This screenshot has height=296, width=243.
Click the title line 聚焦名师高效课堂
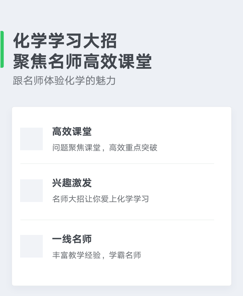83,61
